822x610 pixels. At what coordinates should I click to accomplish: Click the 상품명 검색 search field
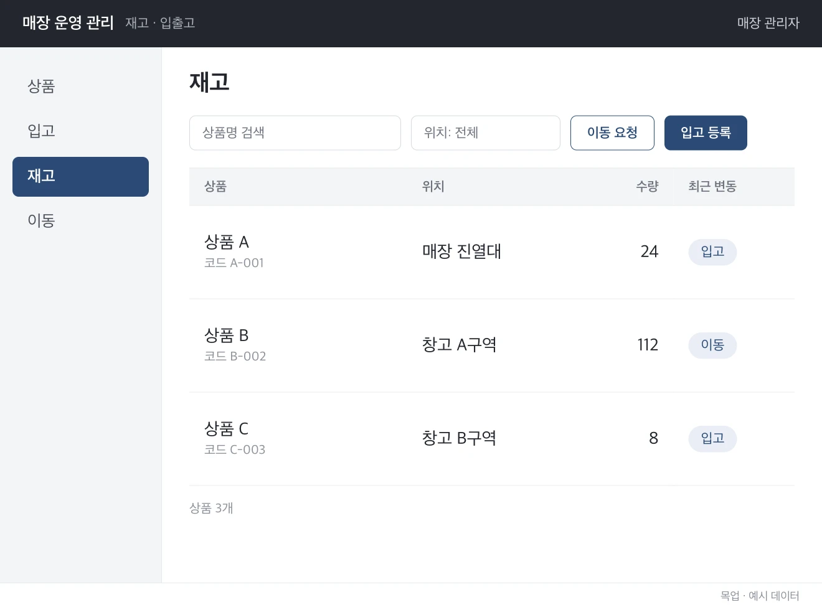coord(295,133)
